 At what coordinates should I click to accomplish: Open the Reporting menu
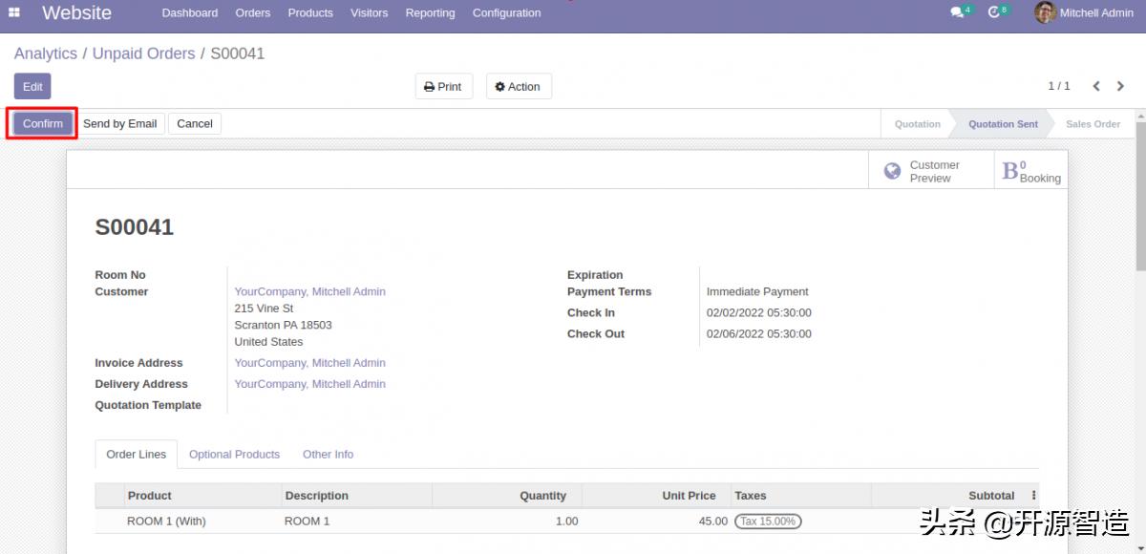[430, 13]
